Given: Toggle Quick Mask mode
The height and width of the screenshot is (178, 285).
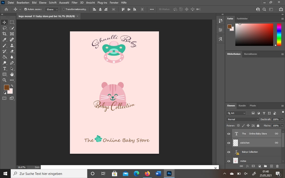Looking at the screenshot, I should pyautogui.click(x=4, y=98).
